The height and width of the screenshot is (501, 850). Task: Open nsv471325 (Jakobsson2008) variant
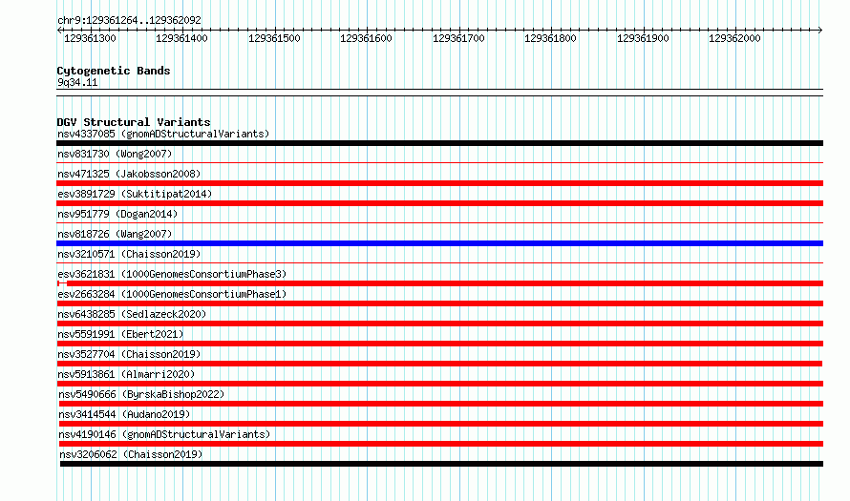tap(129, 174)
